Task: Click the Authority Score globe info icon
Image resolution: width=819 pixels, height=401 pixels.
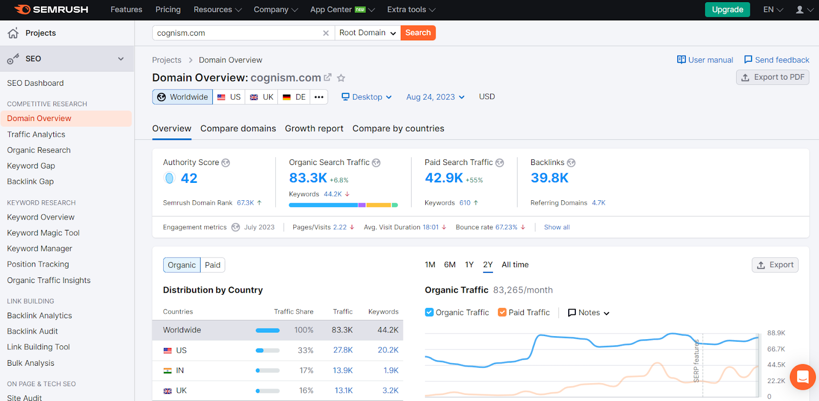Action: pyautogui.click(x=226, y=163)
